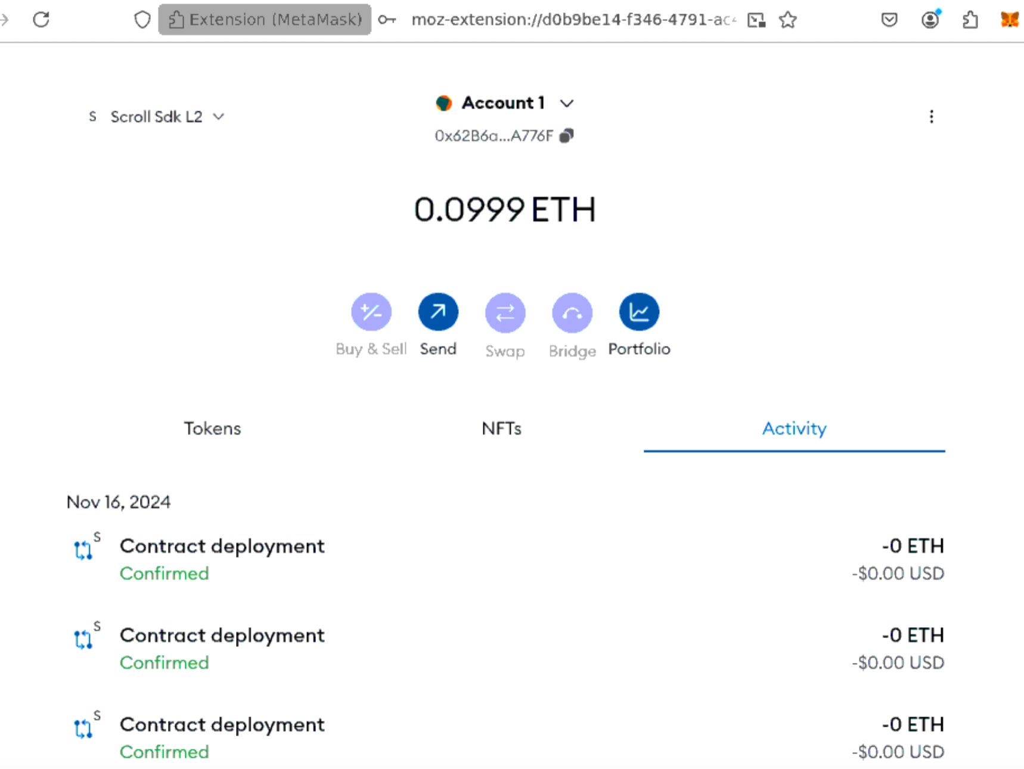Open the tracking protection shield icon
The height and width of the screenshot is (769, 1024).
click(x=142, y=20)
